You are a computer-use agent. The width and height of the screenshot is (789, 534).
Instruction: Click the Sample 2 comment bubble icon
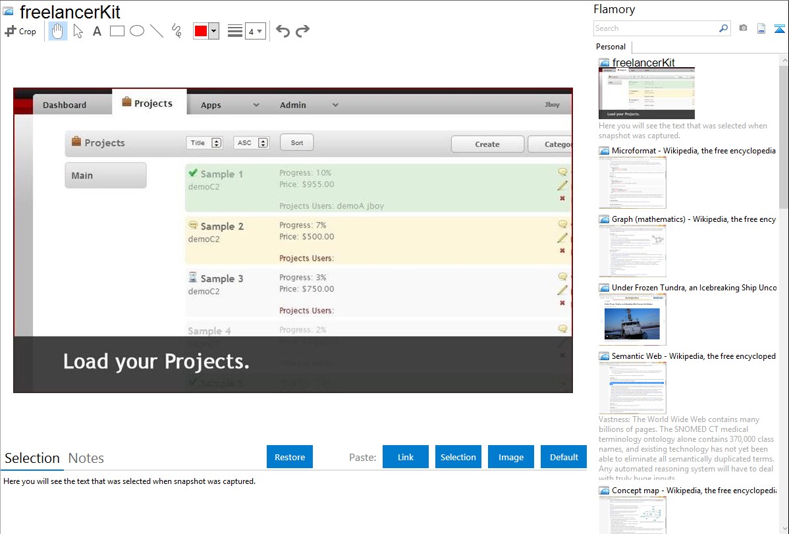pos(562,224)
